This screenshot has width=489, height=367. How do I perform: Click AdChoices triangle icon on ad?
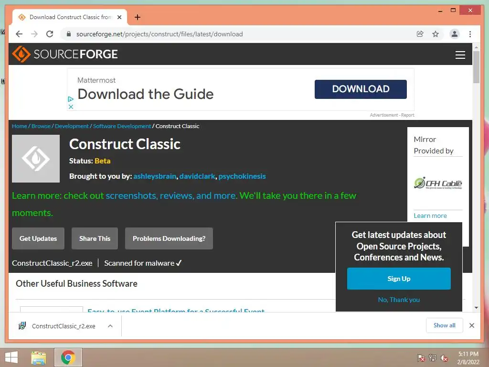[x=71, y=99]
